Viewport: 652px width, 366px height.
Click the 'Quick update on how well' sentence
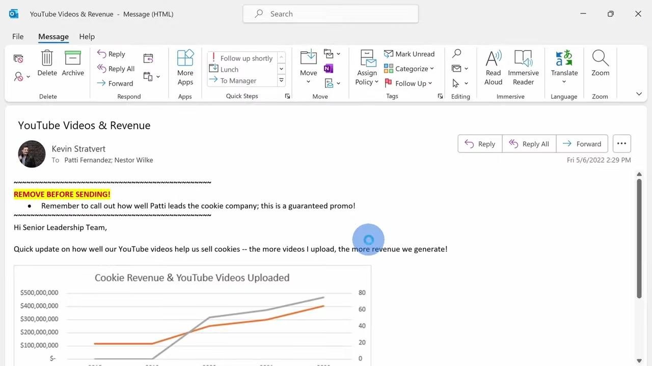click(231, 249)
